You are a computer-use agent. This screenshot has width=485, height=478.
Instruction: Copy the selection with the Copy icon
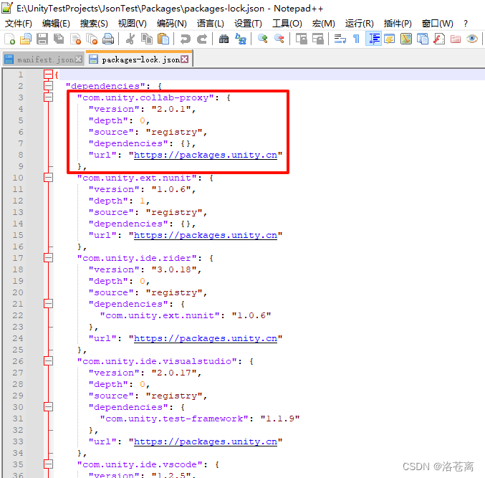[147, 39]
